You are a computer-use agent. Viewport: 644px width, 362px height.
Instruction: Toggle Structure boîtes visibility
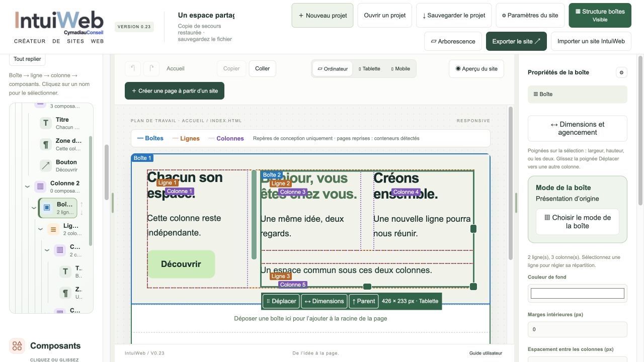pos(600,16)
